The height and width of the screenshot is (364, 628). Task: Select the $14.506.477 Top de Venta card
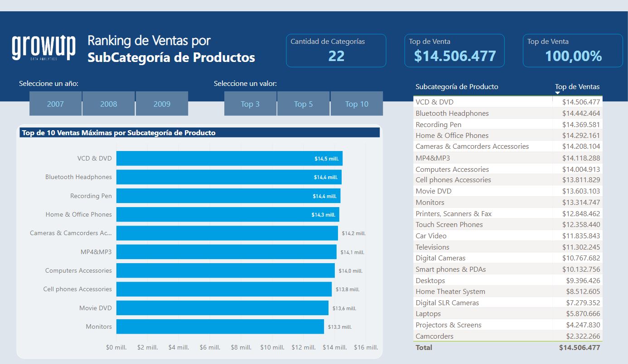point(455,51)
